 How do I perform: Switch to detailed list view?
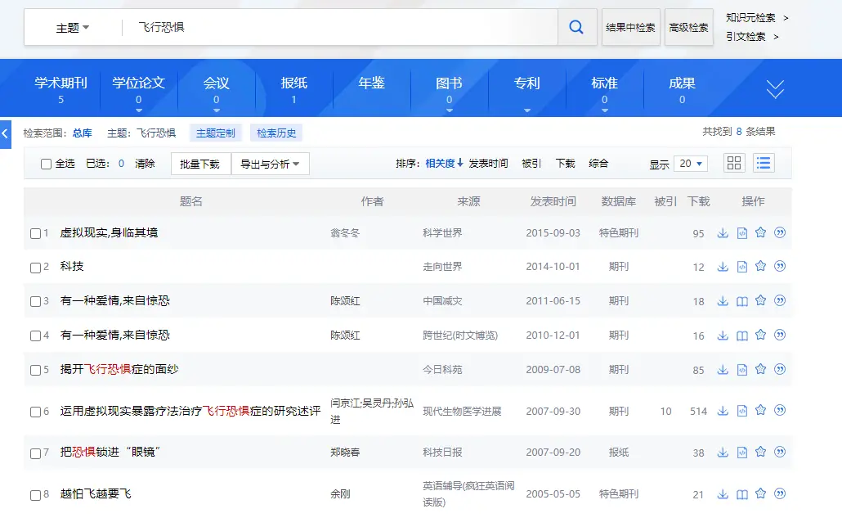[764, 163]
